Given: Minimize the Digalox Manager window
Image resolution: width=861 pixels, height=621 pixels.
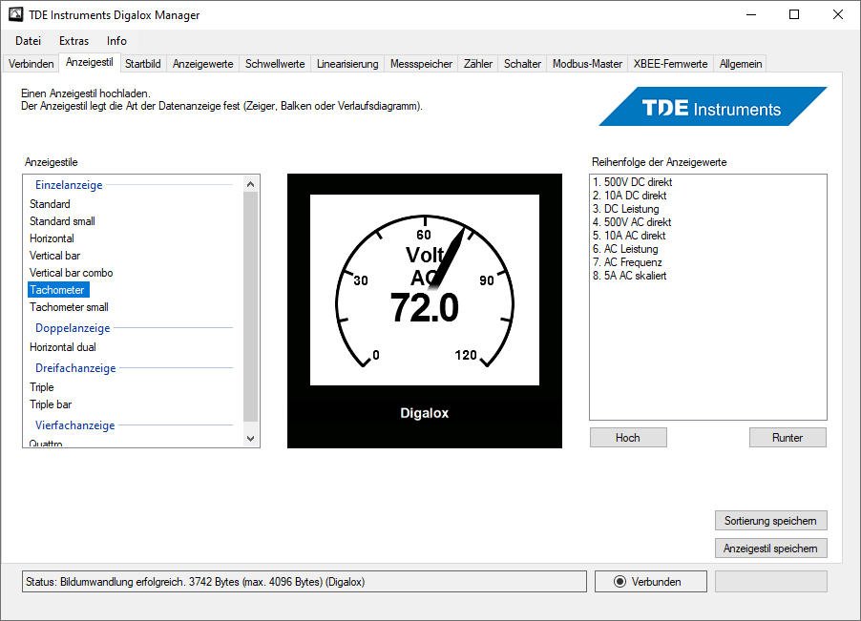Looking at the screenshot, I should point(751,15).
